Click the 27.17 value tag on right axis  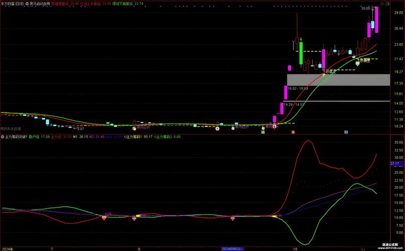(x=396, y=164)
